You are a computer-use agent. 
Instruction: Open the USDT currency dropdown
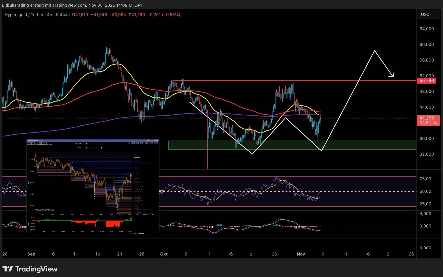[x=429, y=14]
